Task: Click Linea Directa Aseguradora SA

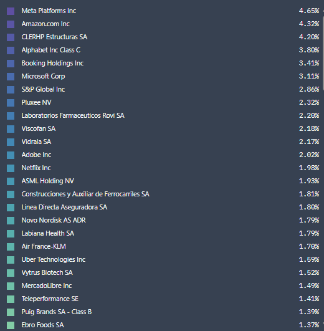Action: (x=64, y=207)
